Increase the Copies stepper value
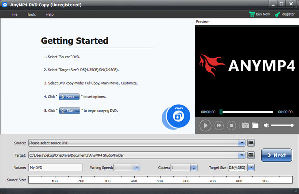The image size is (299, 194). (194, 166)
